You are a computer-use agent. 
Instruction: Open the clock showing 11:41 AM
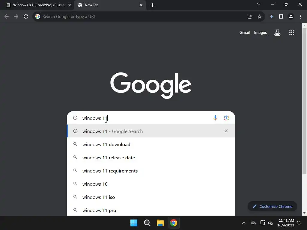click(x=286, y=223)
